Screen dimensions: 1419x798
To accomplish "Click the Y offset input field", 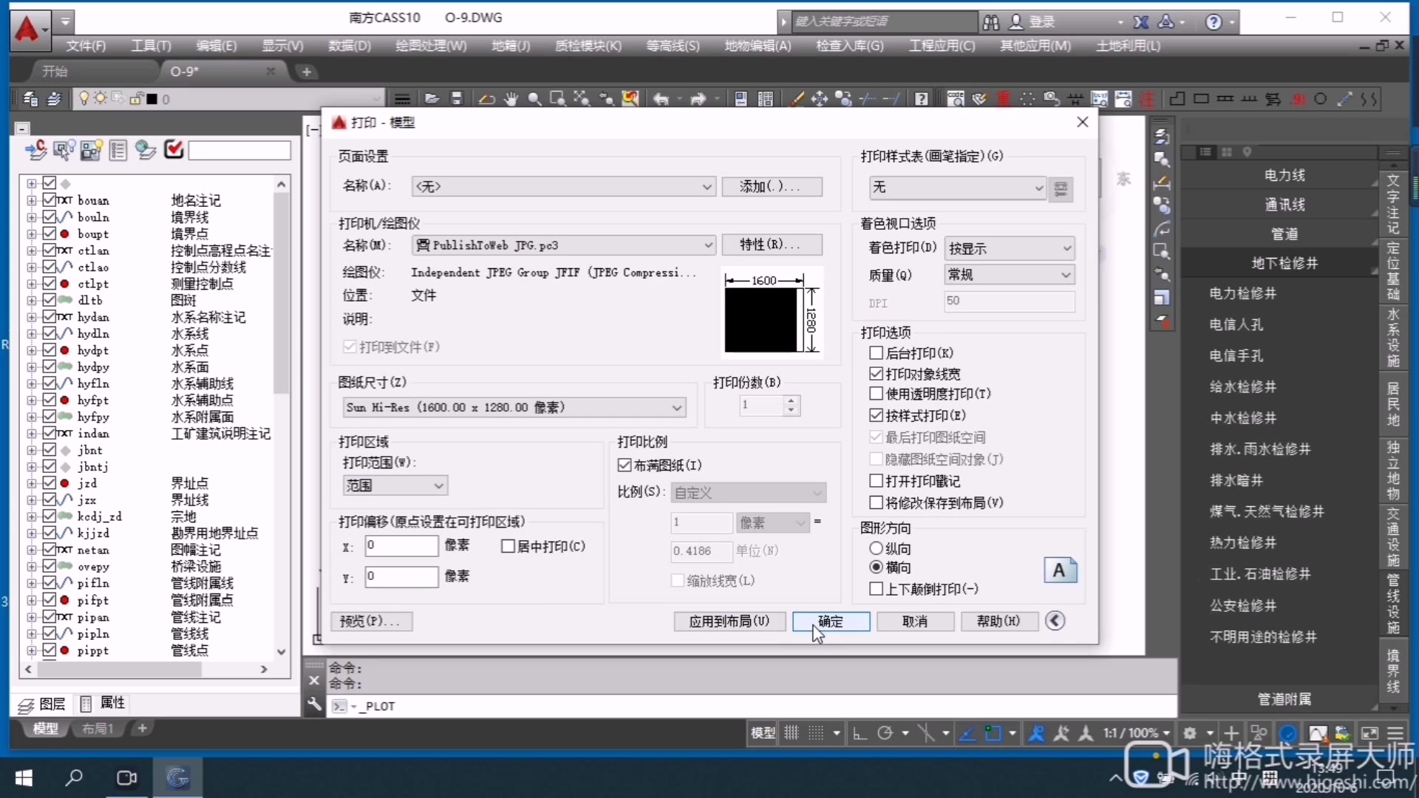I will click(x=401, y=576).
